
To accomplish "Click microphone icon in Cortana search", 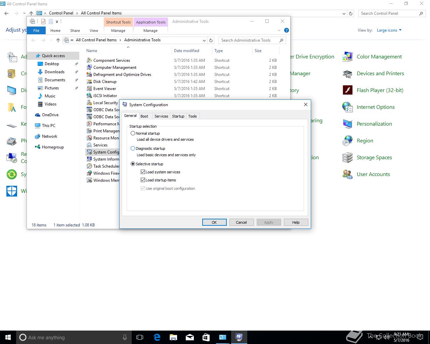I will [125, 337].
